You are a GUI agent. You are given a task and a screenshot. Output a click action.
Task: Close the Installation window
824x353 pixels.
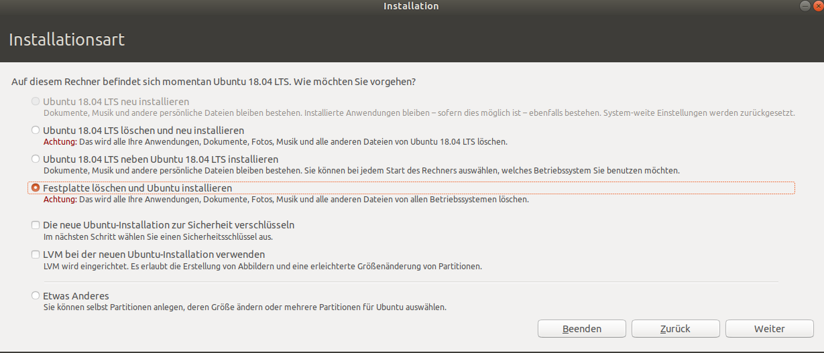click(817, 6)
